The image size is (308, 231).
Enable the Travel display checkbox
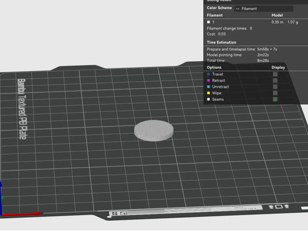click(x=275, y=74)
